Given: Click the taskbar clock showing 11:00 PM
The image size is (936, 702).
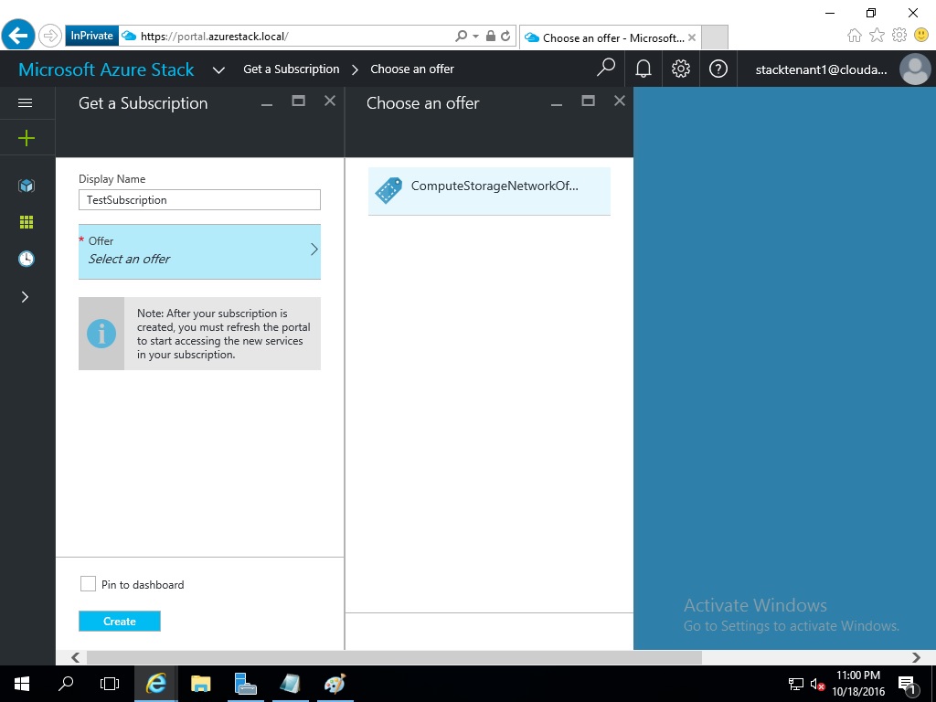Looking at the screenshot, I should pyautogui.click(x=857, y=675).
